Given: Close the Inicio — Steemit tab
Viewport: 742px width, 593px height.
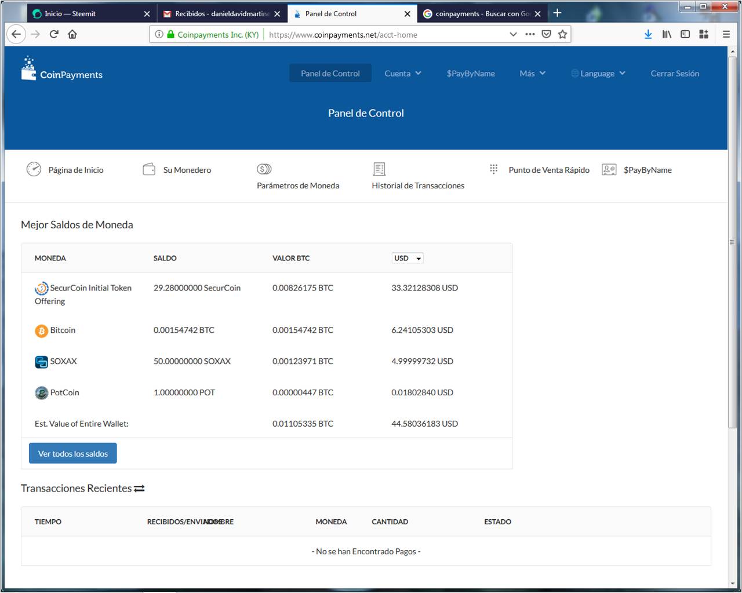Looking at the screenshot, I should click(x=147, y=14).
